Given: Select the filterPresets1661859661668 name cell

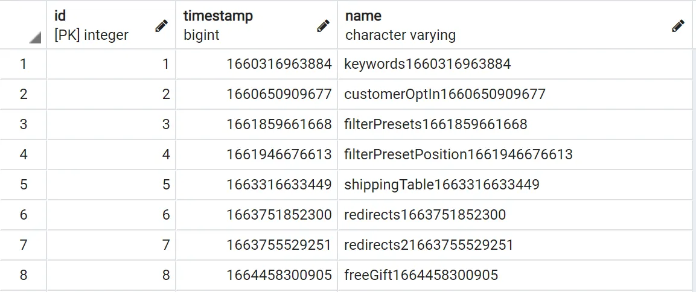Looking at the screenshot, I should [x=436, y=124].
